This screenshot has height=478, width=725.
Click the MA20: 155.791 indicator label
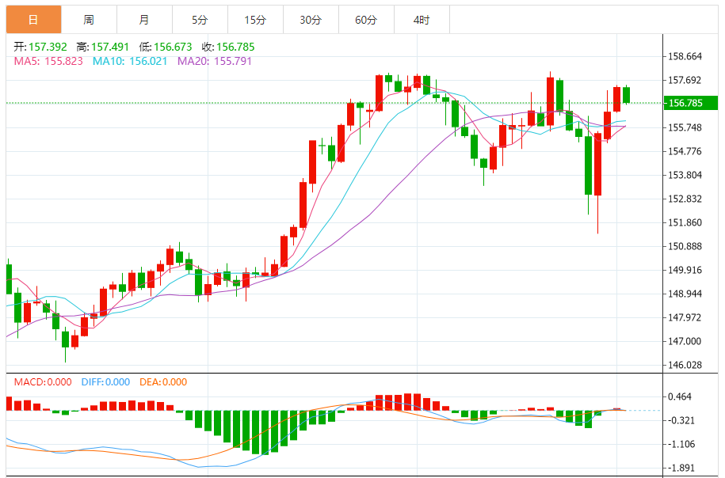[x=215, y=61]
